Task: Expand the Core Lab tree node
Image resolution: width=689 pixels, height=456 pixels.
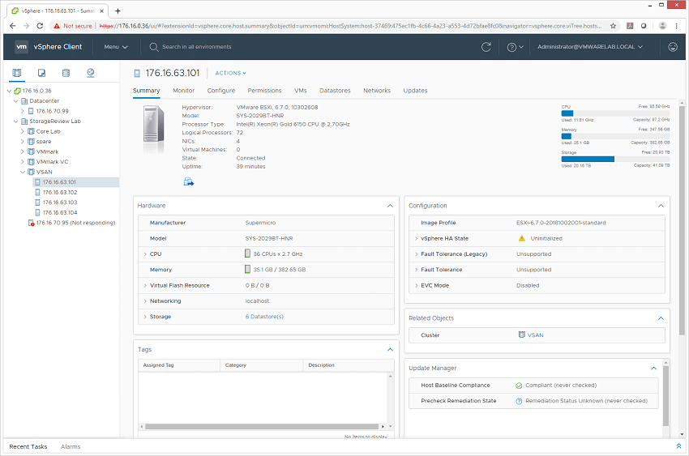Action: 23,131
